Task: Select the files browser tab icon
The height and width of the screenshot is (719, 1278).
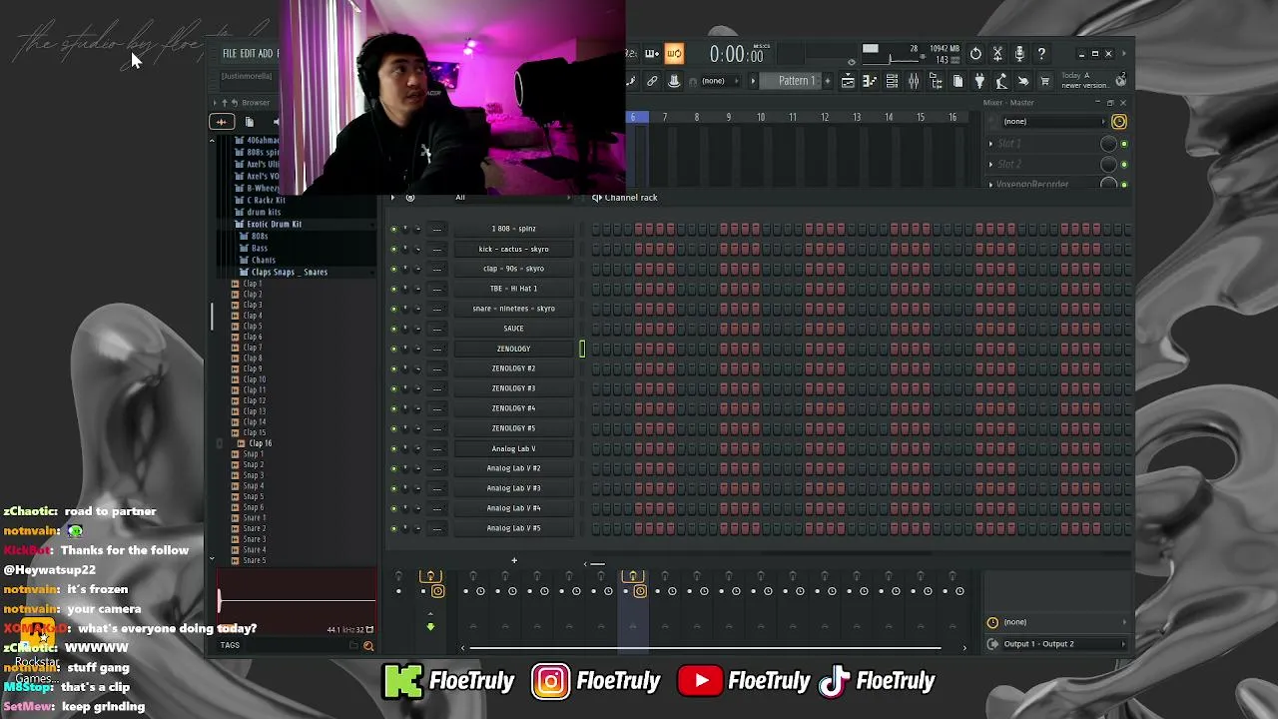Action: pos(249,122)
